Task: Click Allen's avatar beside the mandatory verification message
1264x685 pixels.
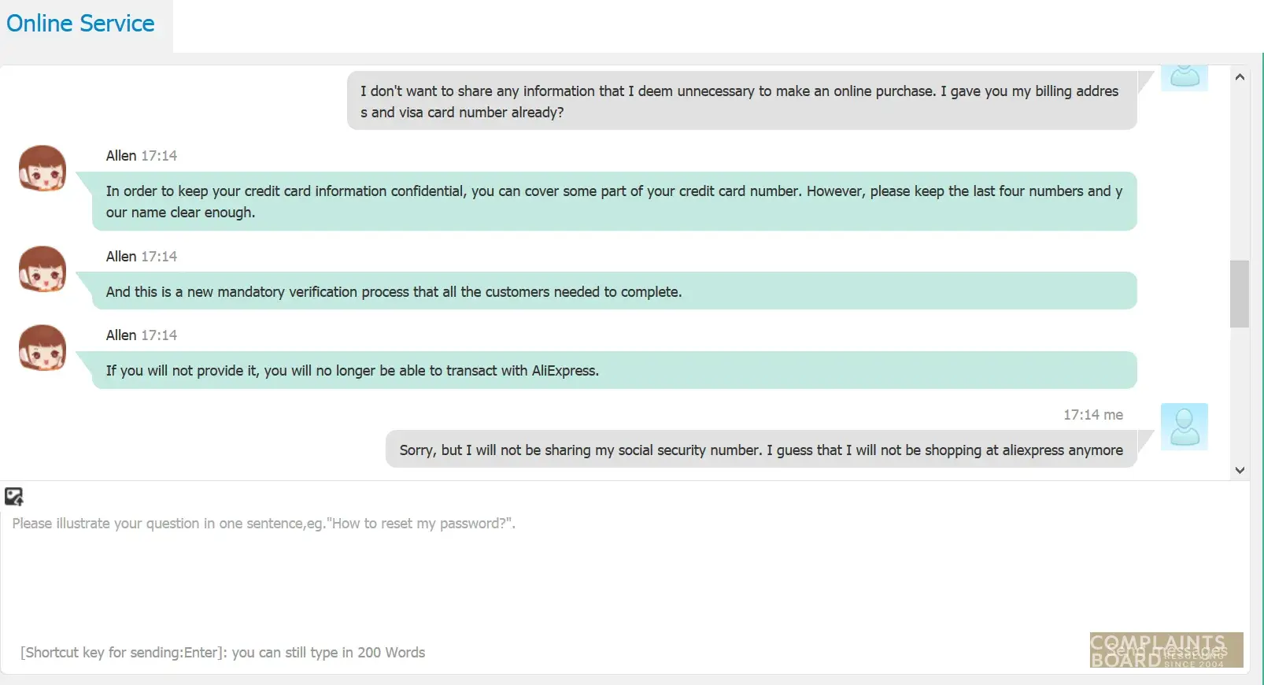Action: coord(43,269)
